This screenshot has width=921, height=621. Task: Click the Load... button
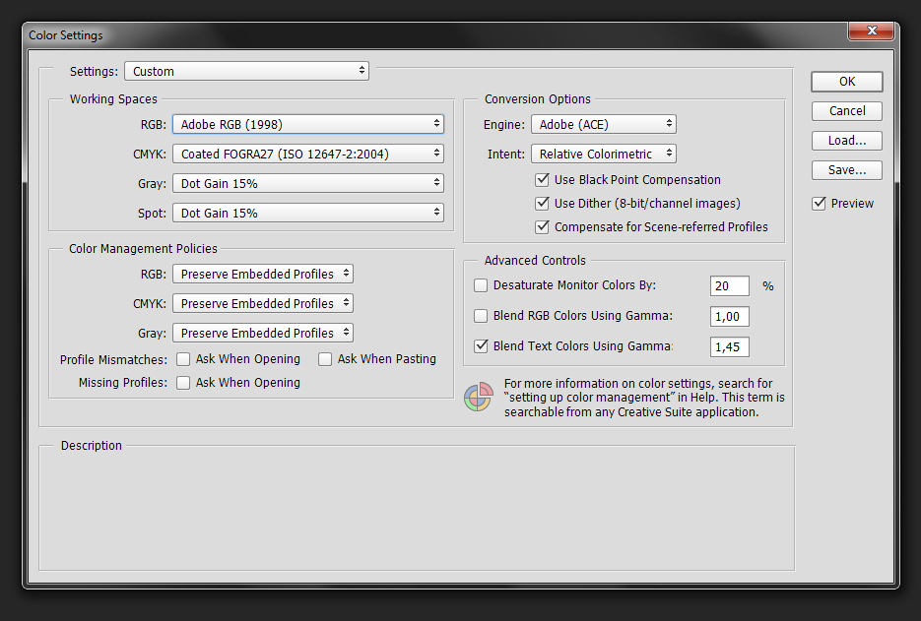point(846,141)
